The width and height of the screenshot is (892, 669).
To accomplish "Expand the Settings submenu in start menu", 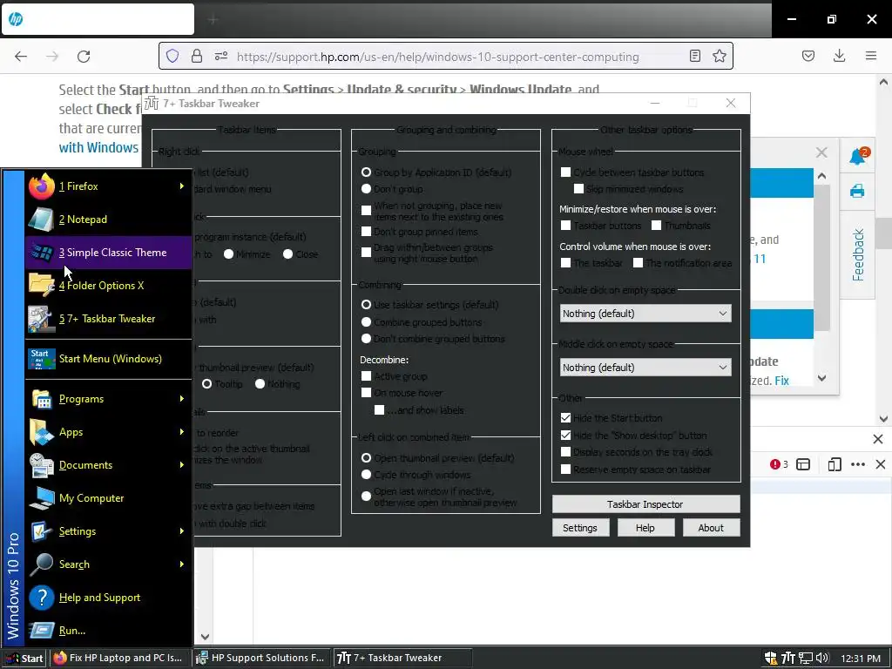I will tap(108, 530).
